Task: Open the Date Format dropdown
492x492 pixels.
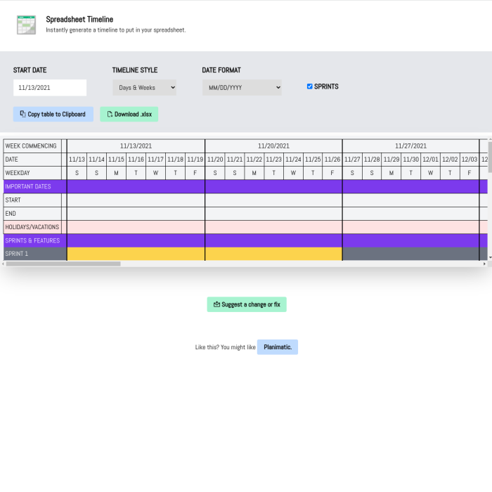Action: pos(242,88)
